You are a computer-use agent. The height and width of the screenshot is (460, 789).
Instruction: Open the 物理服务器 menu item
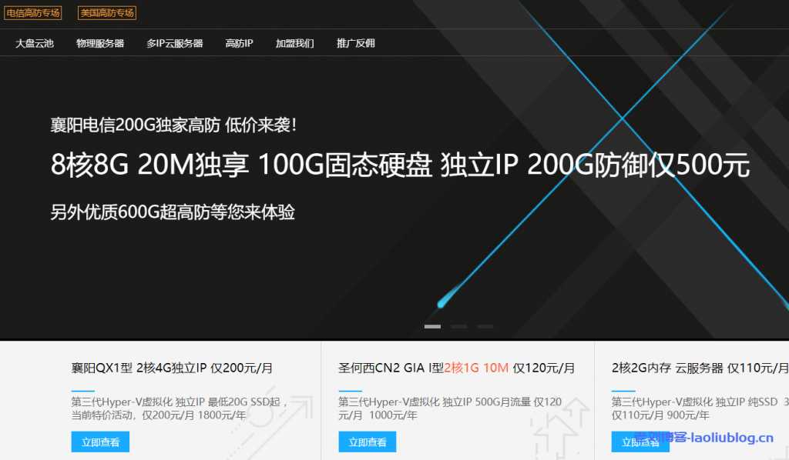click(100, 43)
